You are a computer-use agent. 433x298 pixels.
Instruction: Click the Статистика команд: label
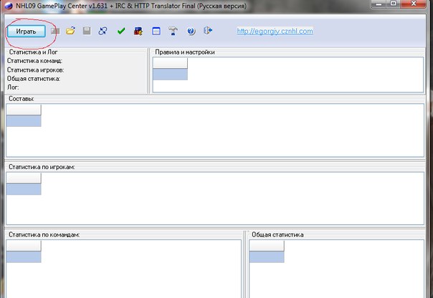point(34,61)
